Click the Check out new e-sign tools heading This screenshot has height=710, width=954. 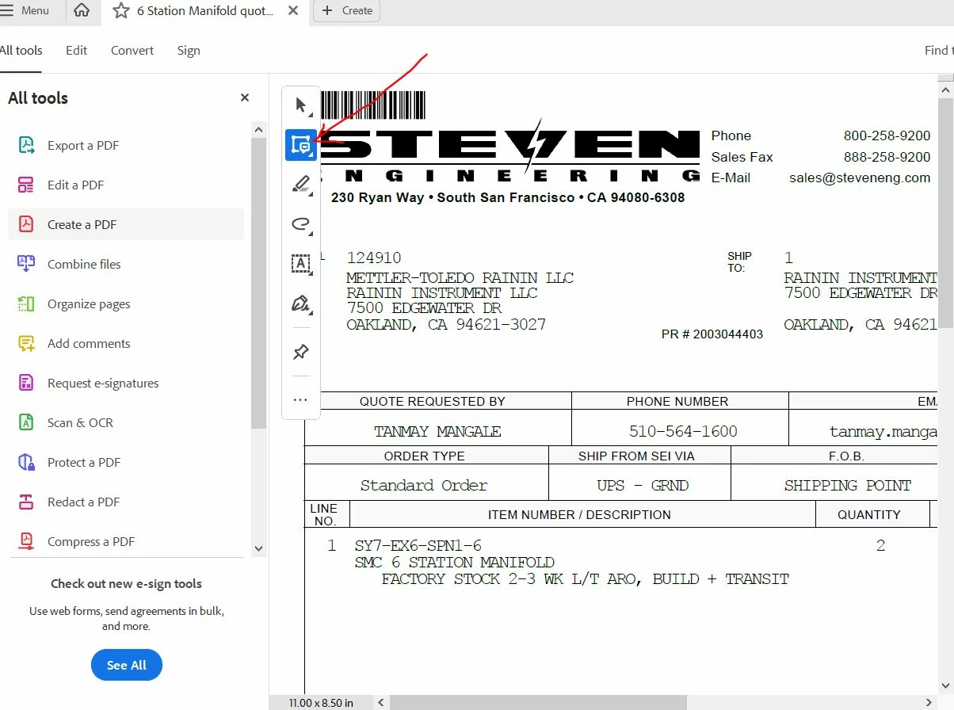(x=126, y=583)
